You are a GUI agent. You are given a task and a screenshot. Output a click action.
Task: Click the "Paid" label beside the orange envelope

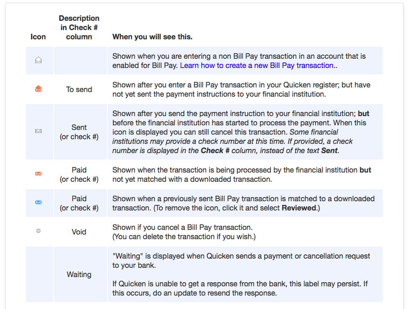[79, 170]
